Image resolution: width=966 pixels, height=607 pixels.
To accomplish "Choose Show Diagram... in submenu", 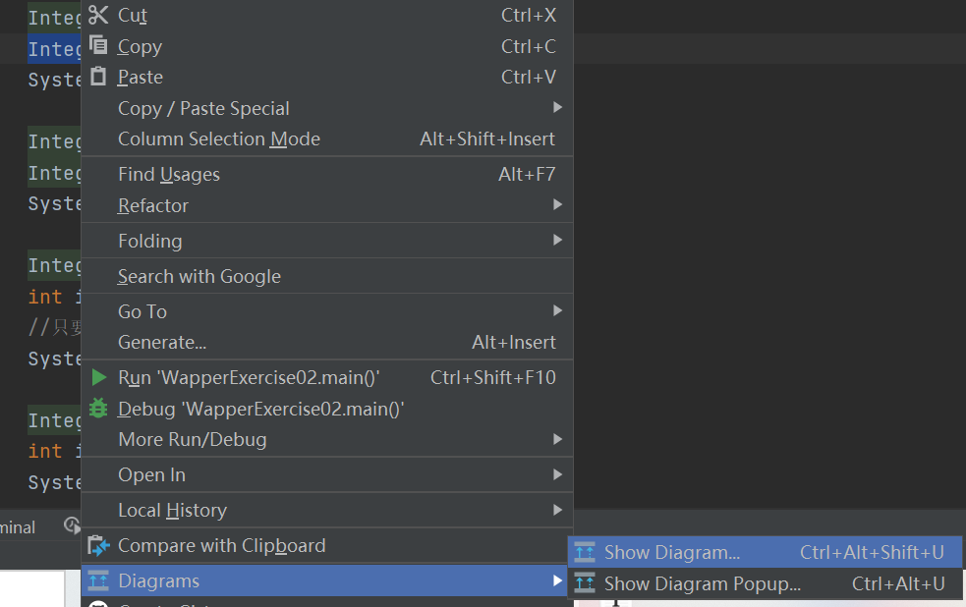I will pyautogui.click(x=765, y=552).
